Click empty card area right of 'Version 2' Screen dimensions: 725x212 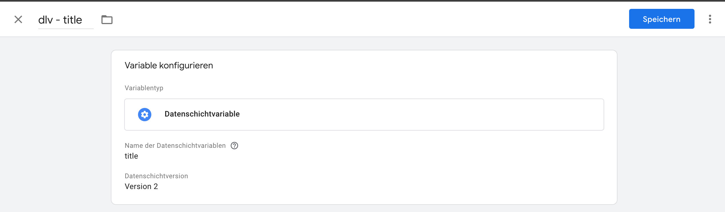pyautogui.click(x=366, y=187)
